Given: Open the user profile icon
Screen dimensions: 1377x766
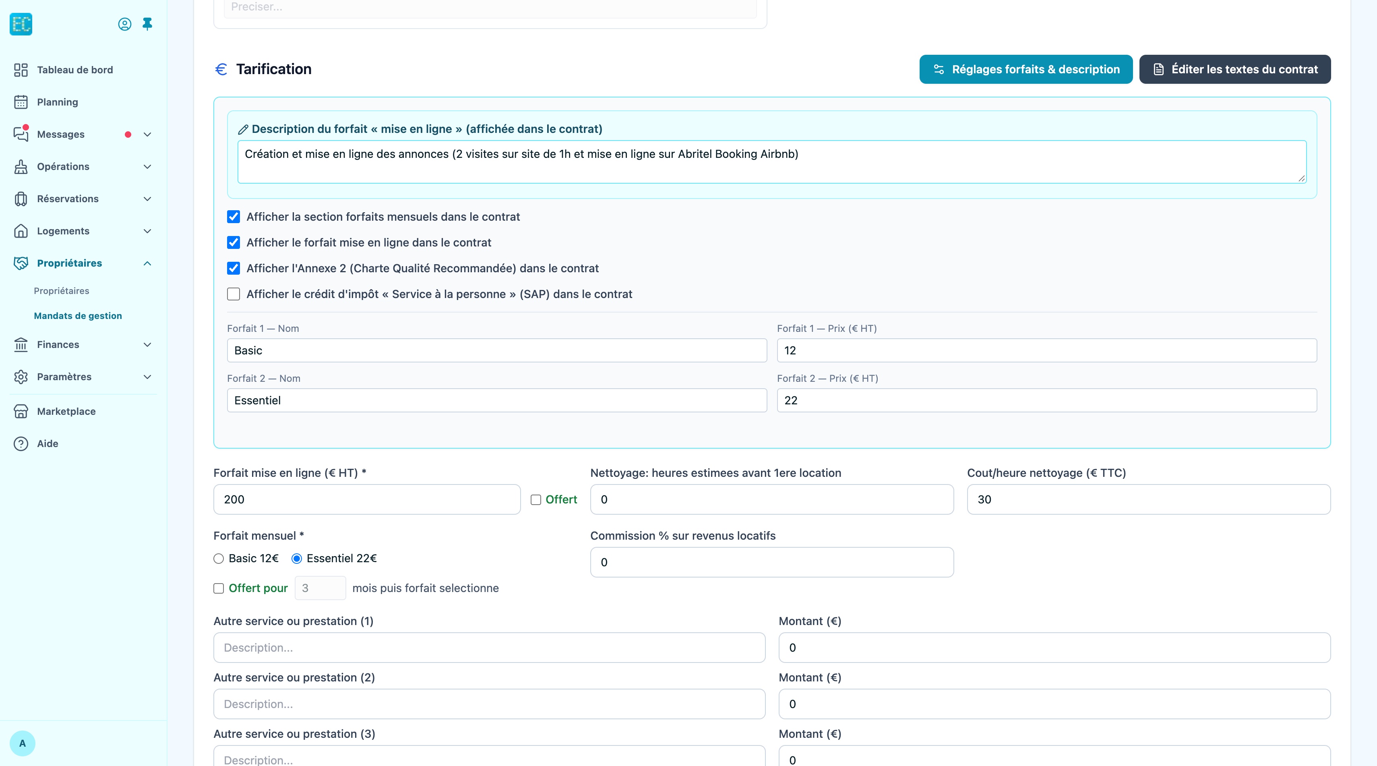Looking at the screenshot, I should [x=124, y=24].
